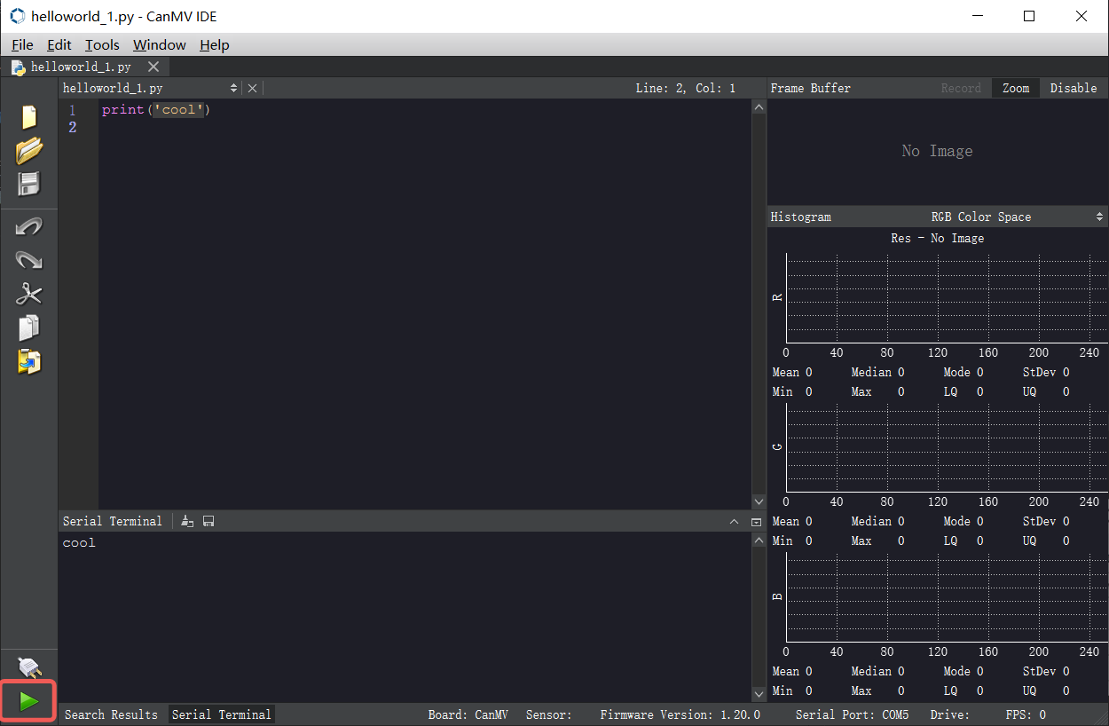The height and width of the screenshot is (726, 1109).
Task: Close the editor document via the X next to the file dropdown
Action: click(252, 88)
